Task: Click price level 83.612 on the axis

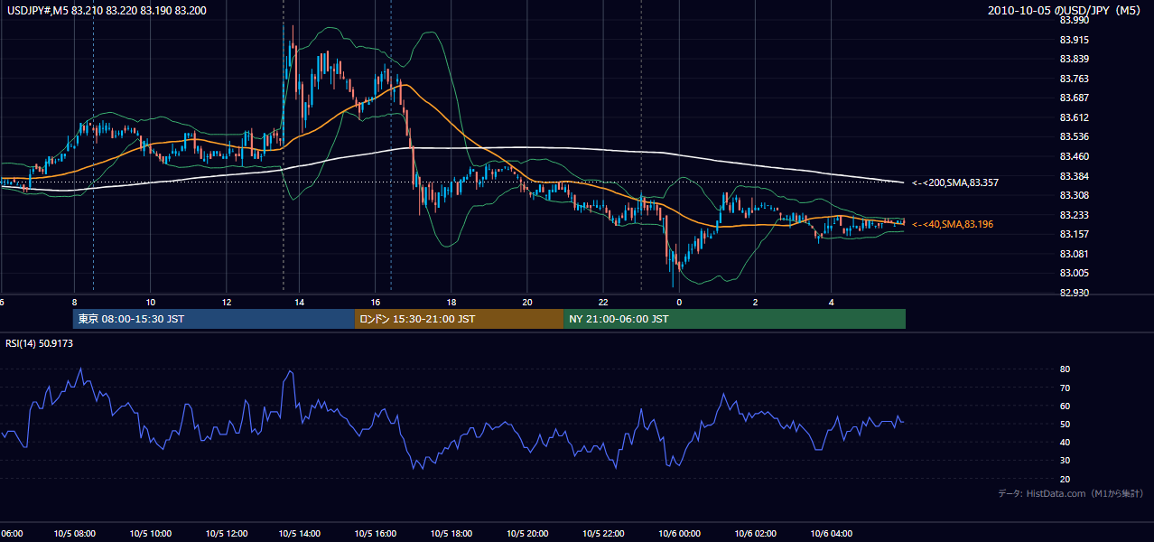Action: [x=1073, y=117]
